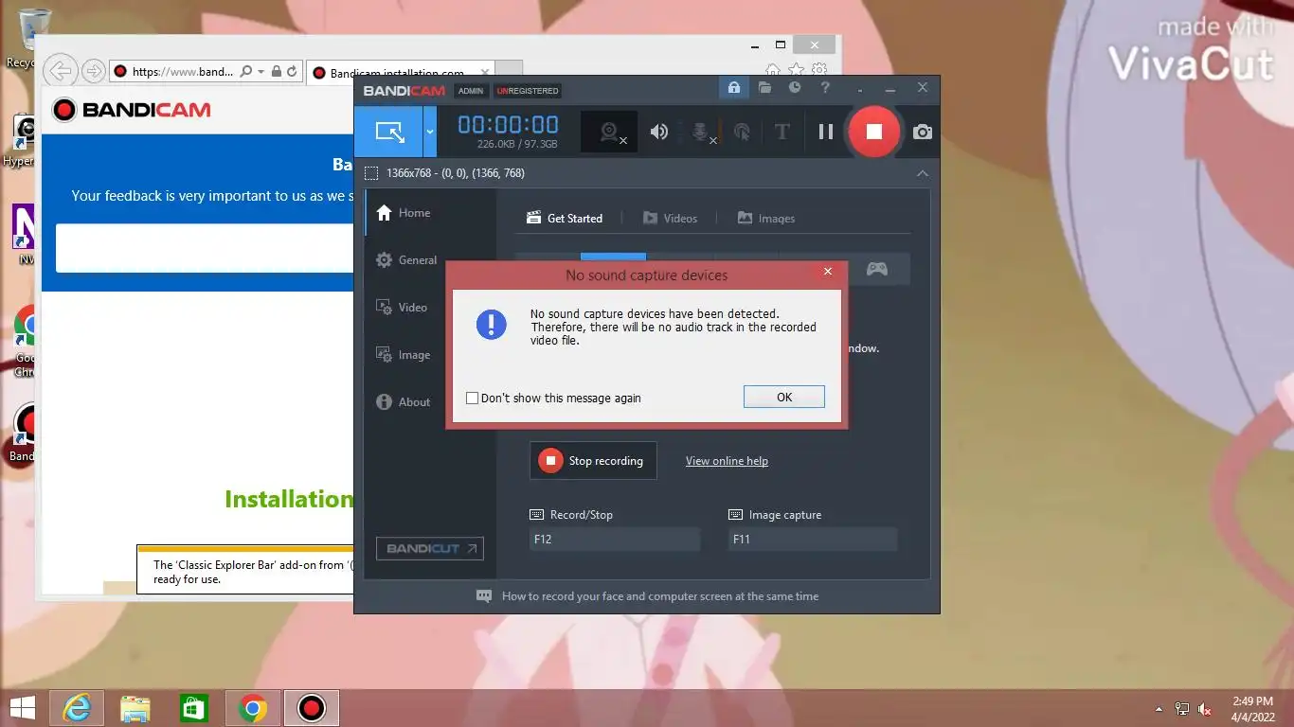Screen dimensions: 1294x727
Task: Switch to the Images tab
Action: [x=765, y=219]
